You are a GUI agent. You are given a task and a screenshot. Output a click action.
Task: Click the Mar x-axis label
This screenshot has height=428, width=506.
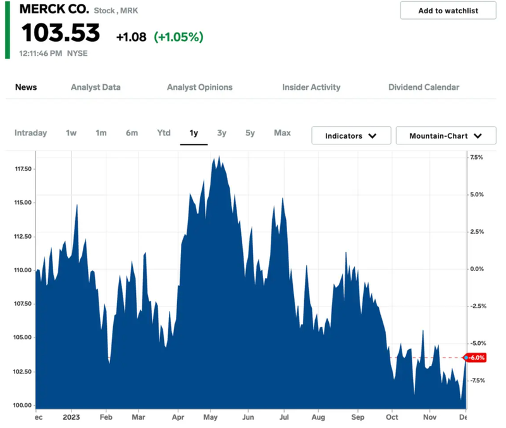[x=139, y=417]
